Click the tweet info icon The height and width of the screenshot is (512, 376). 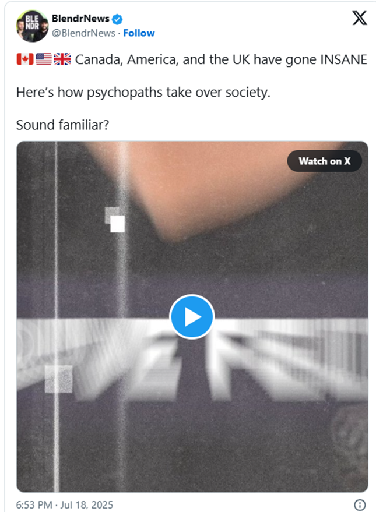(x=360, y=504)
